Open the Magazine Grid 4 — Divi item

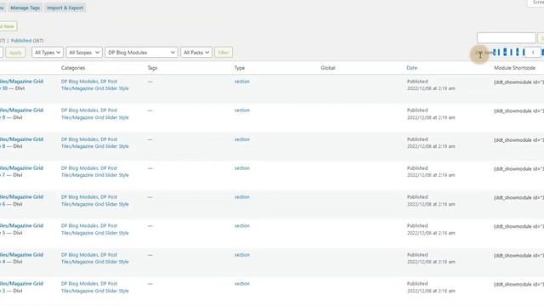[20, 258]
